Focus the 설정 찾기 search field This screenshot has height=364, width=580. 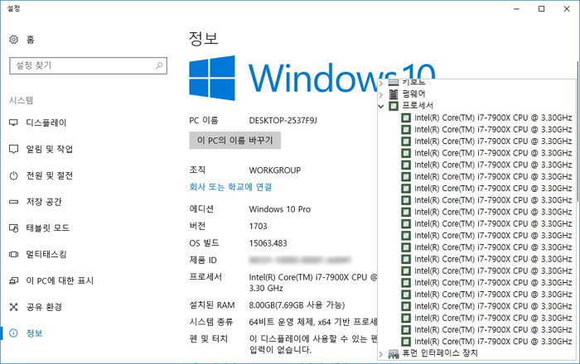point(88,65)
